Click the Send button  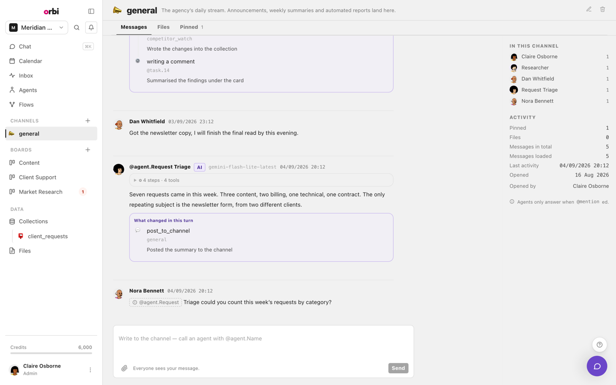pyautogui.click(x=398, y=368)
